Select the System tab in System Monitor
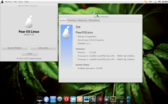Screen dimensions: 168x104 click(63, 20)
